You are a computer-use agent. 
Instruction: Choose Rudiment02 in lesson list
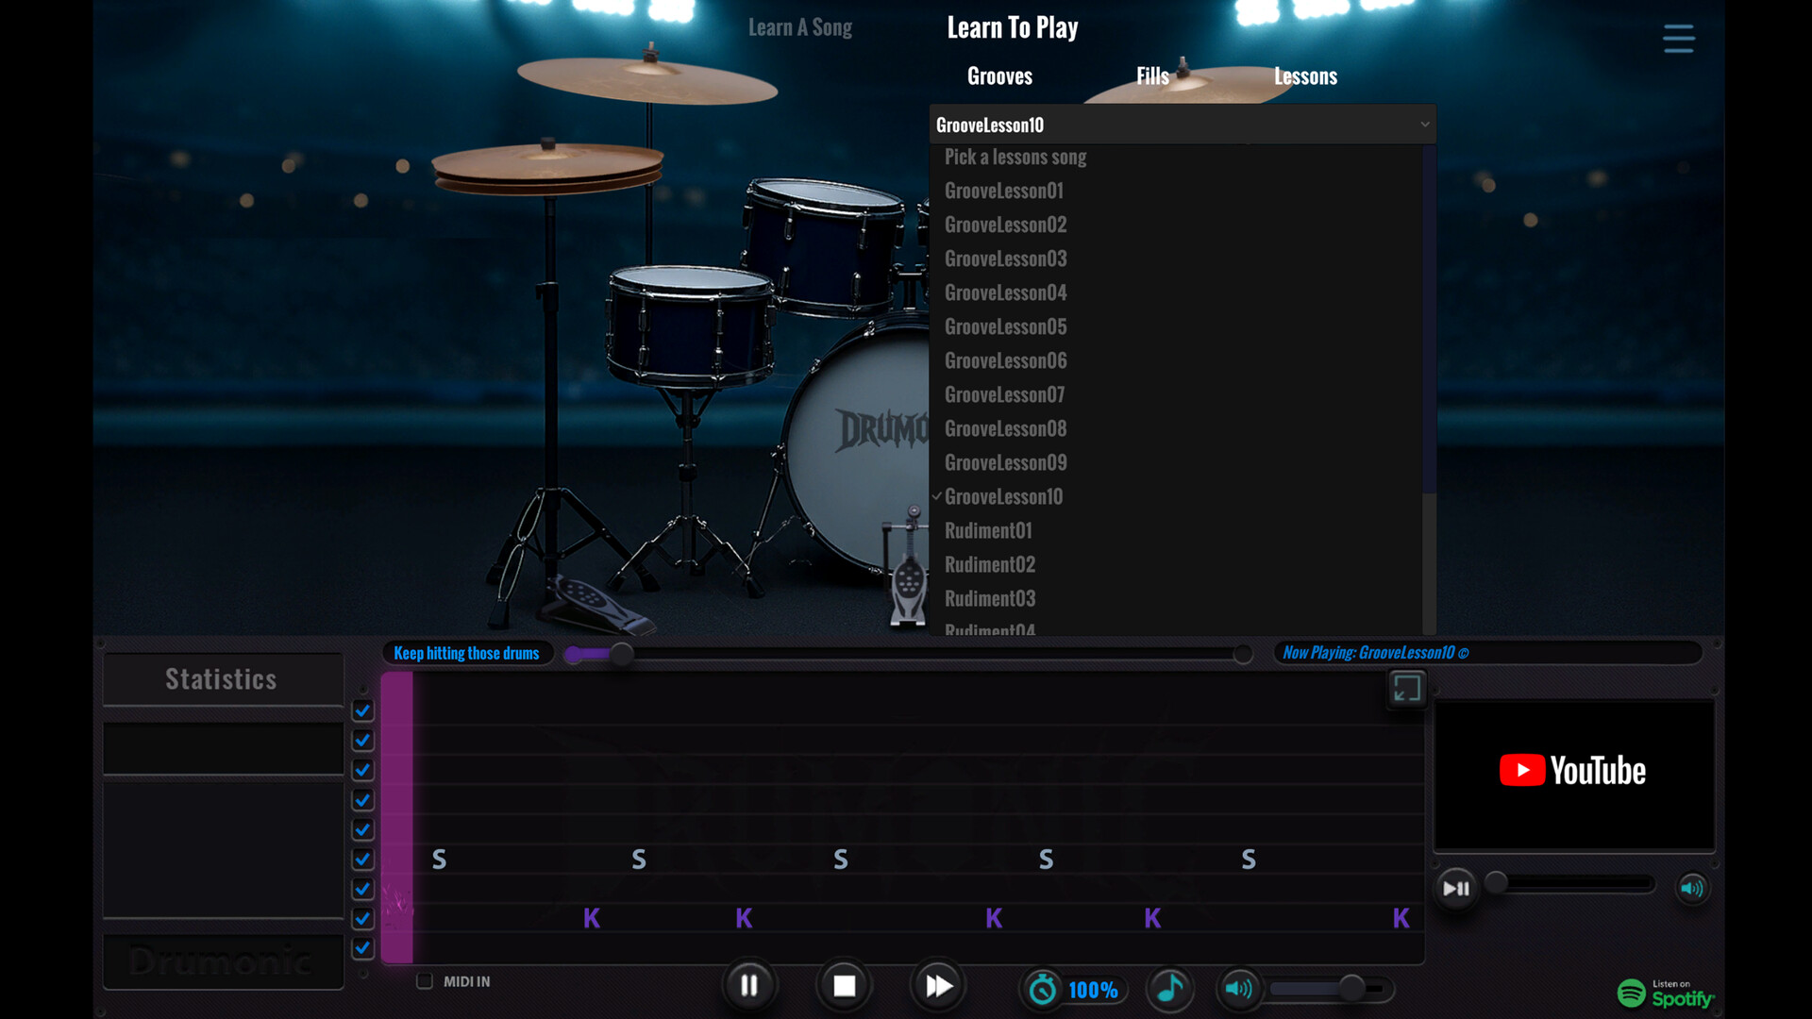pos(989,564)
